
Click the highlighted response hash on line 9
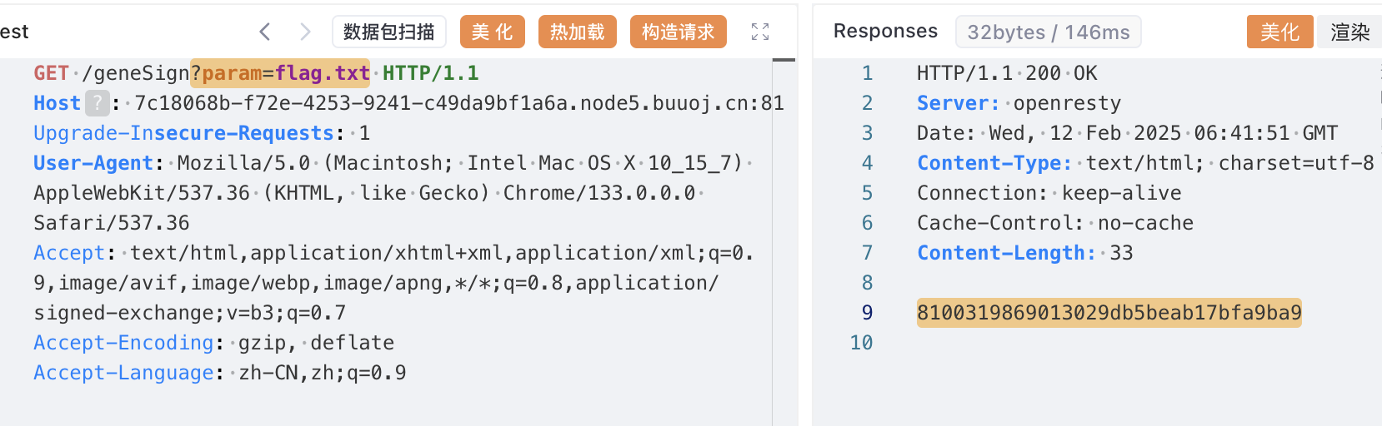click(1109, 313)
